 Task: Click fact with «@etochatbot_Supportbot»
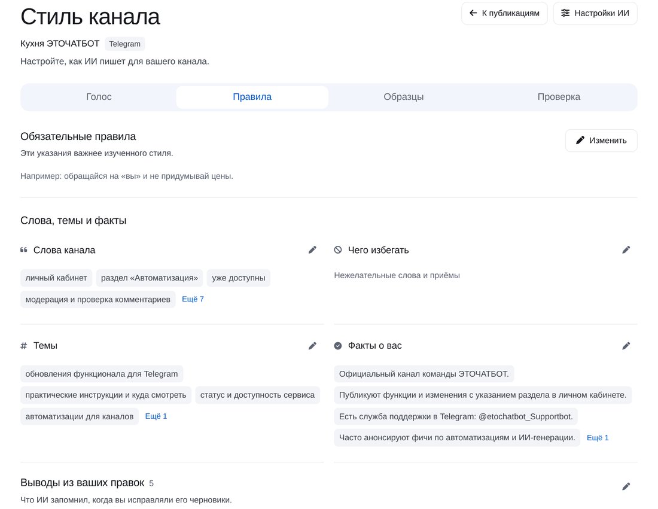click(456, 416)
